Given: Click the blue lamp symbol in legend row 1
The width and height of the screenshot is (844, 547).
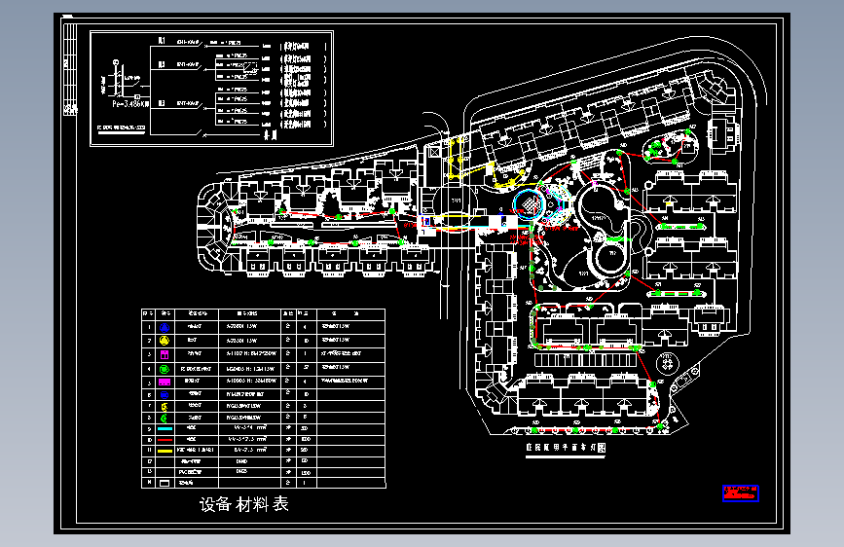Looking at the screenshot, I should [165, 327].
